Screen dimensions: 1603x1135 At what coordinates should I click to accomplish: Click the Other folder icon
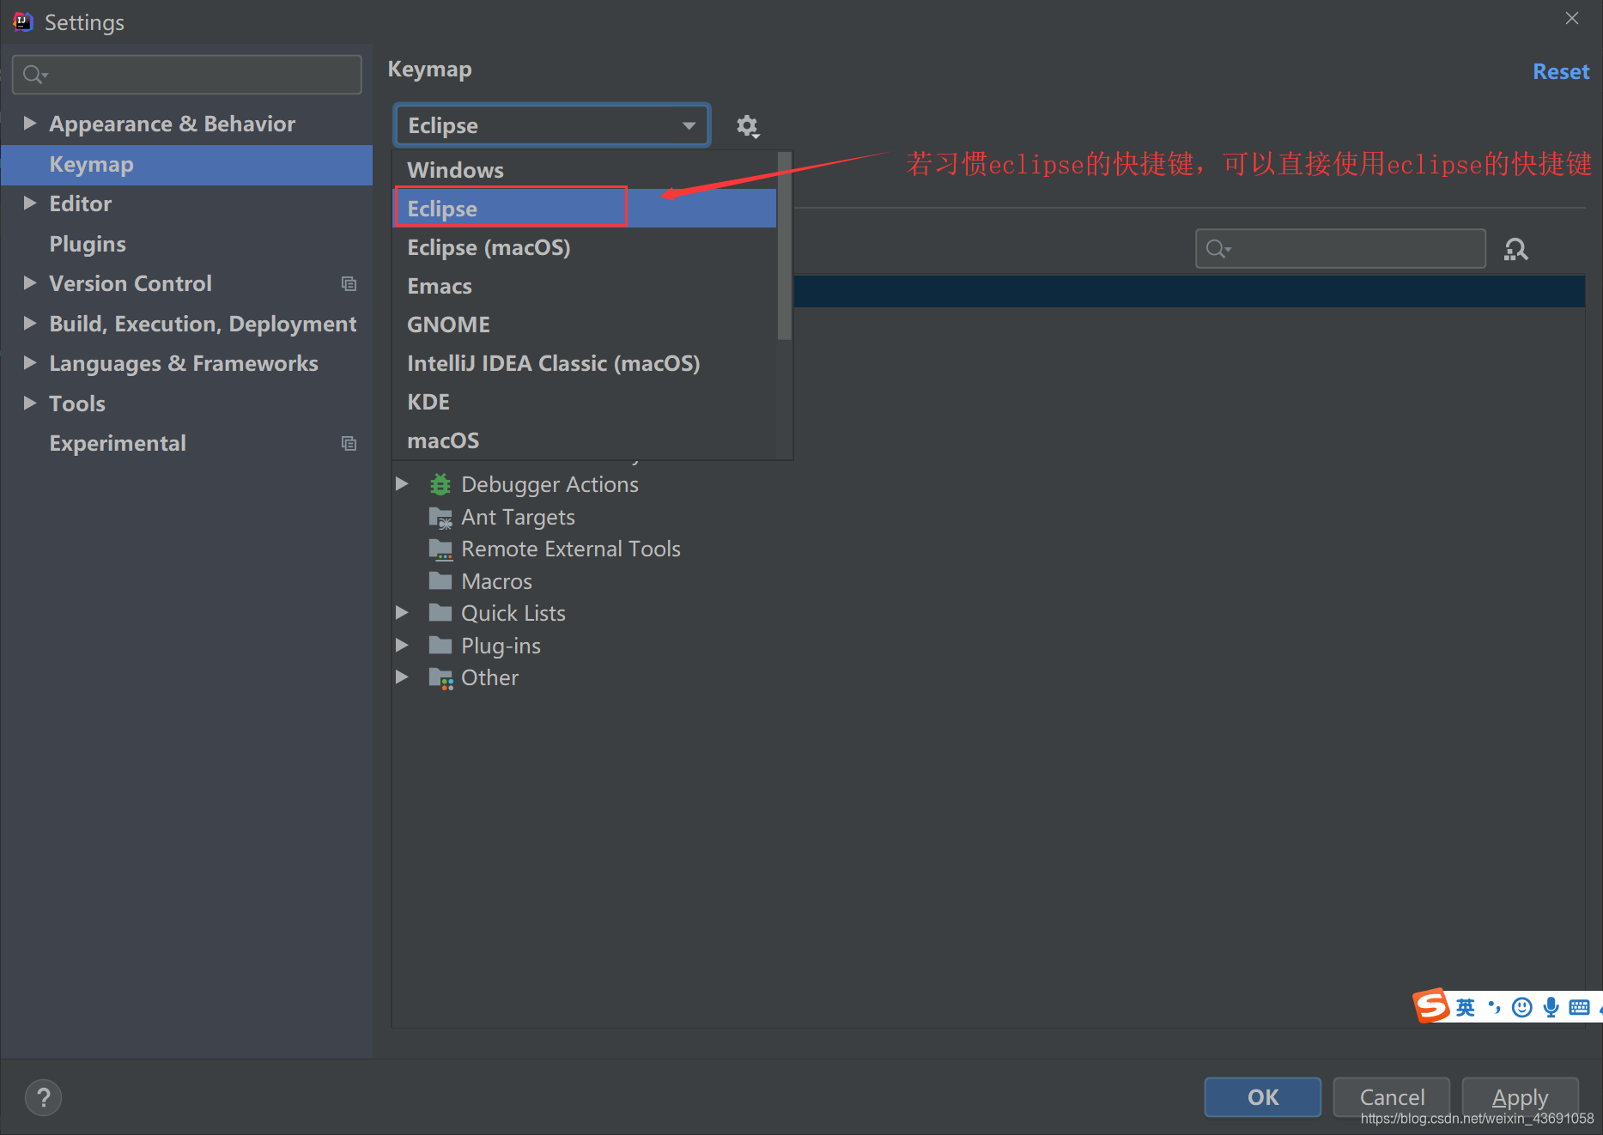pos(440,678)
